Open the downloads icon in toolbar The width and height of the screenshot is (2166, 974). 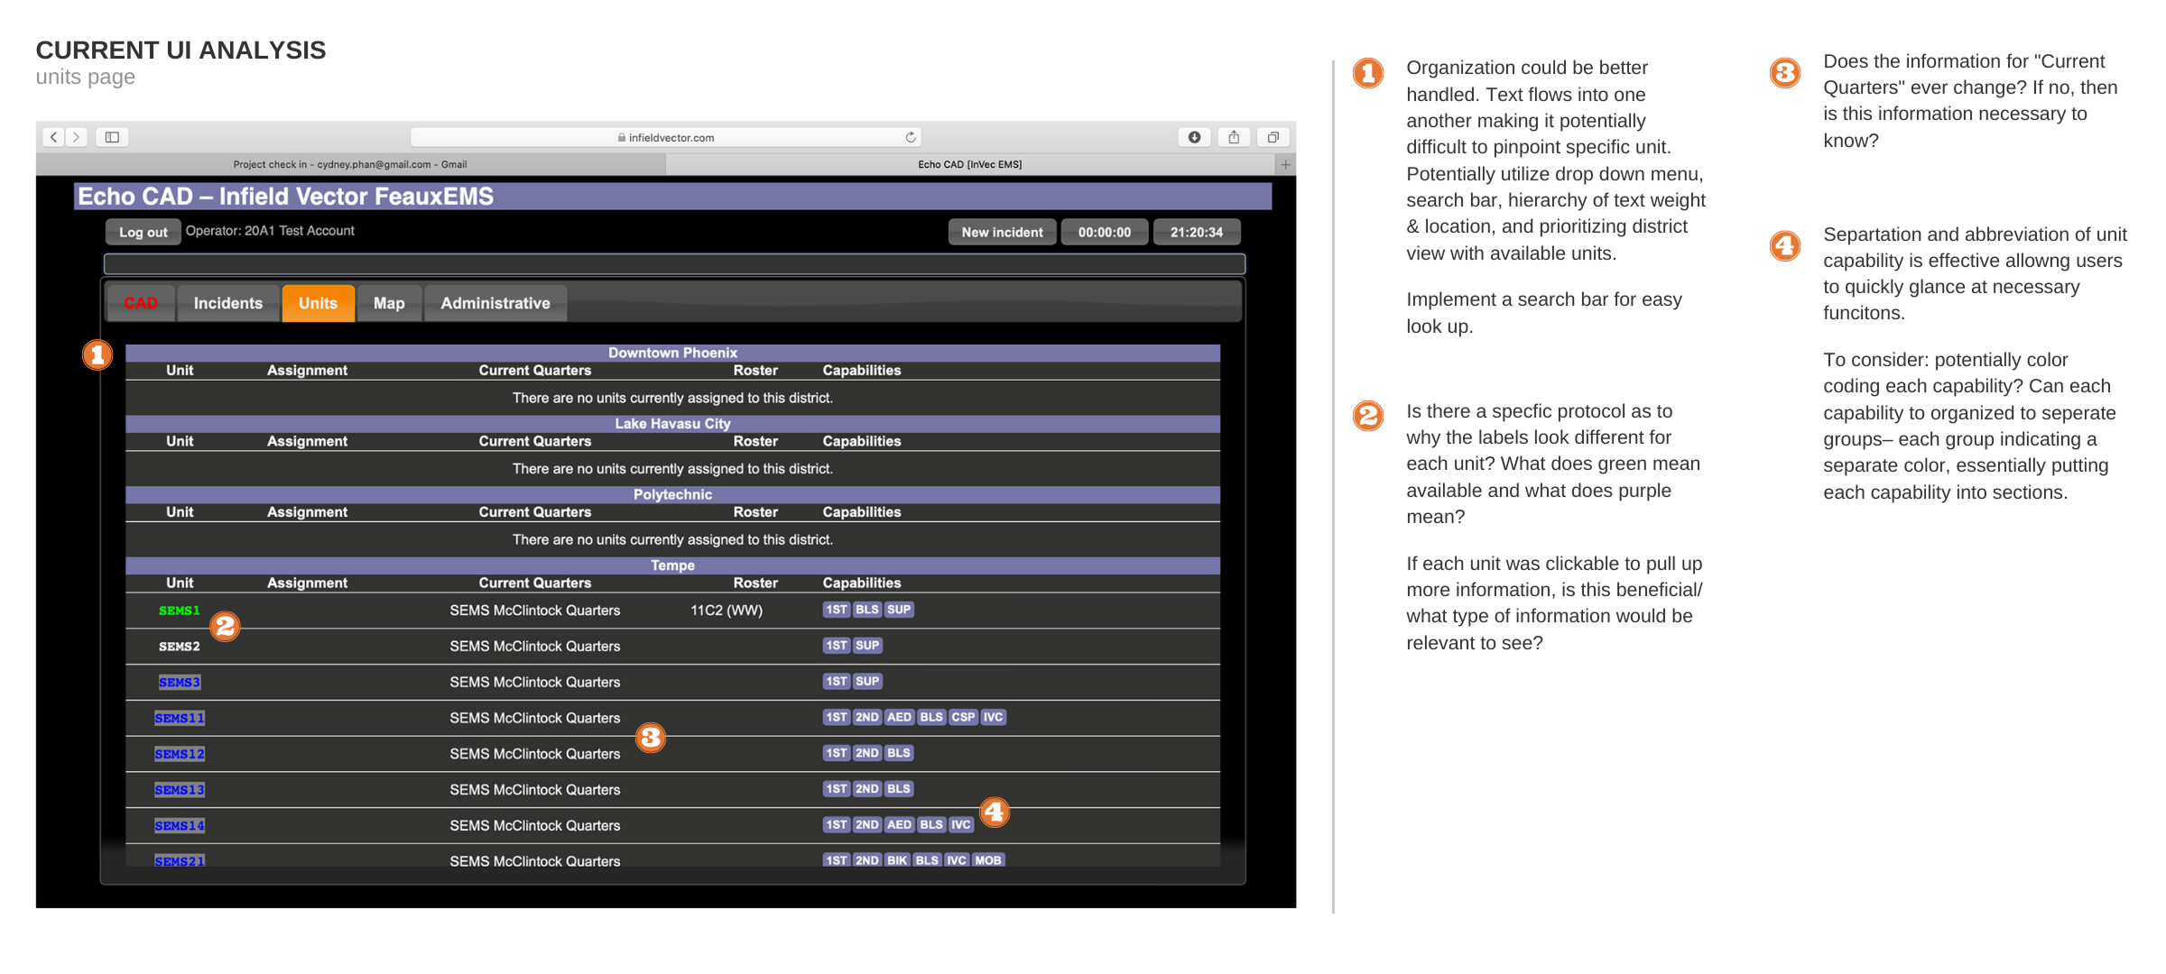point(1194,137)
